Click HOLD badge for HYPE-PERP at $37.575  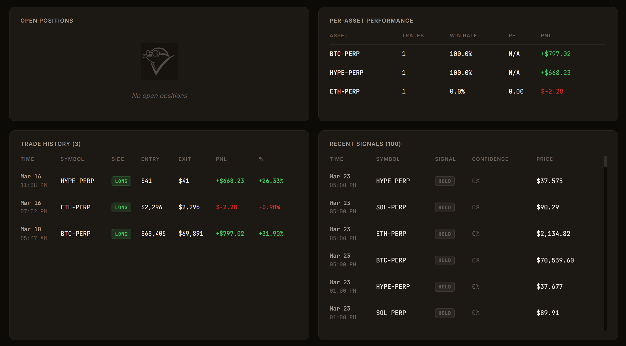[x=445, y=181]
